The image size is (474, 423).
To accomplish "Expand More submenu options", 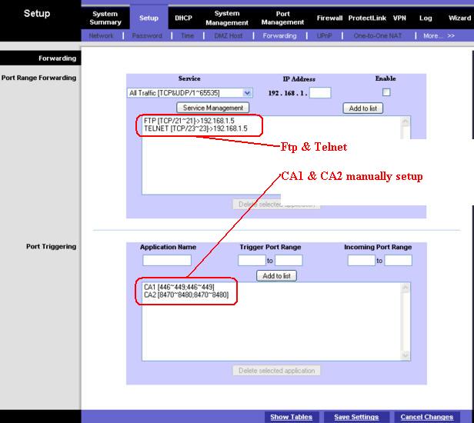I will tap(439, 36).
